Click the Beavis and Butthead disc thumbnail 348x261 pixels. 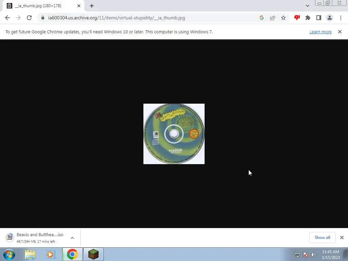174,134
